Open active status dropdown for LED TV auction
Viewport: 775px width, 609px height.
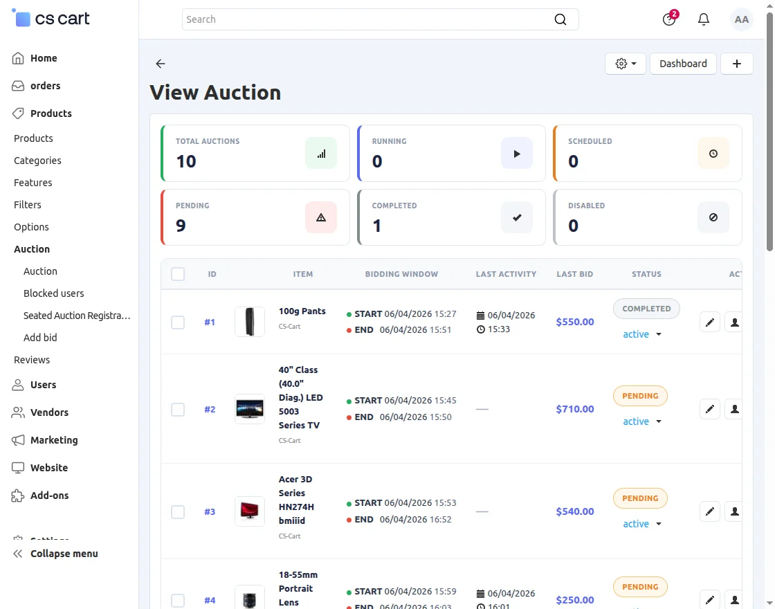(x=641, y=421)
